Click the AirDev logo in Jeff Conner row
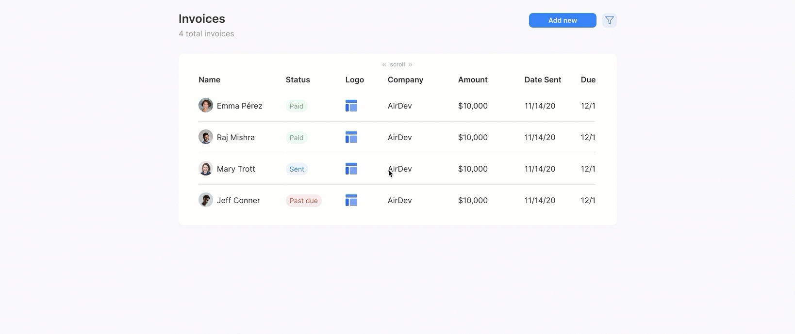795x334 pixels. pos(351,200)
